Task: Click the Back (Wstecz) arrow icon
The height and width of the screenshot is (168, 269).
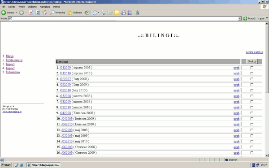Action: coord(4,13)
